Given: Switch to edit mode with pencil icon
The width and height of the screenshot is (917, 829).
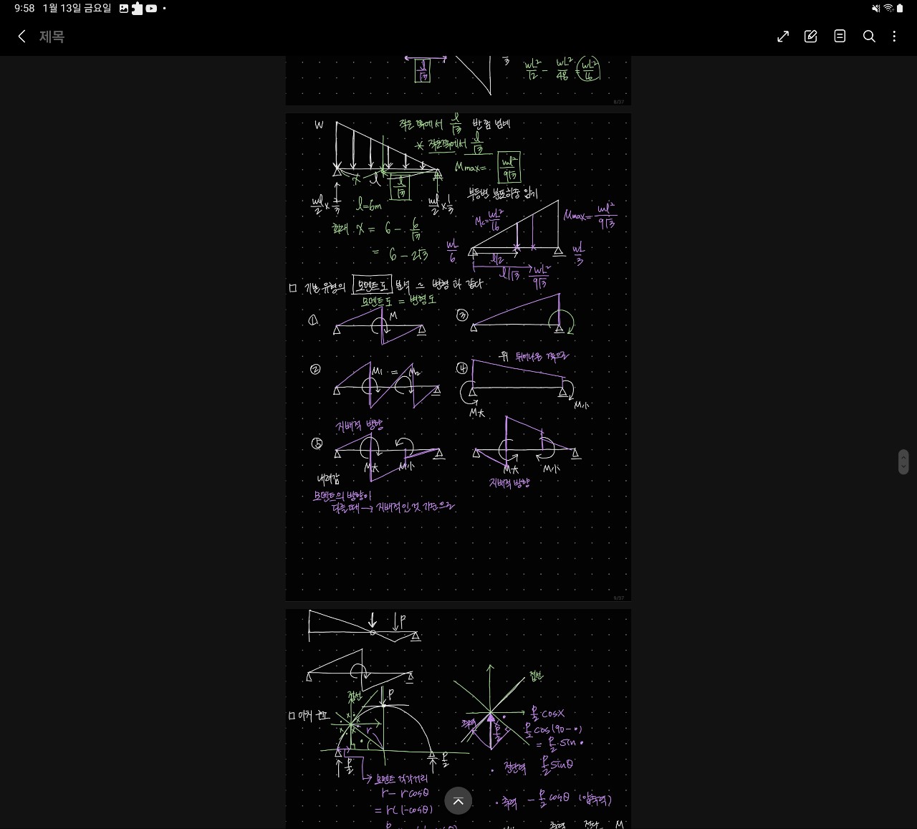Looking at the screenshot, I should pyautogui.click(x=811, y=37).
